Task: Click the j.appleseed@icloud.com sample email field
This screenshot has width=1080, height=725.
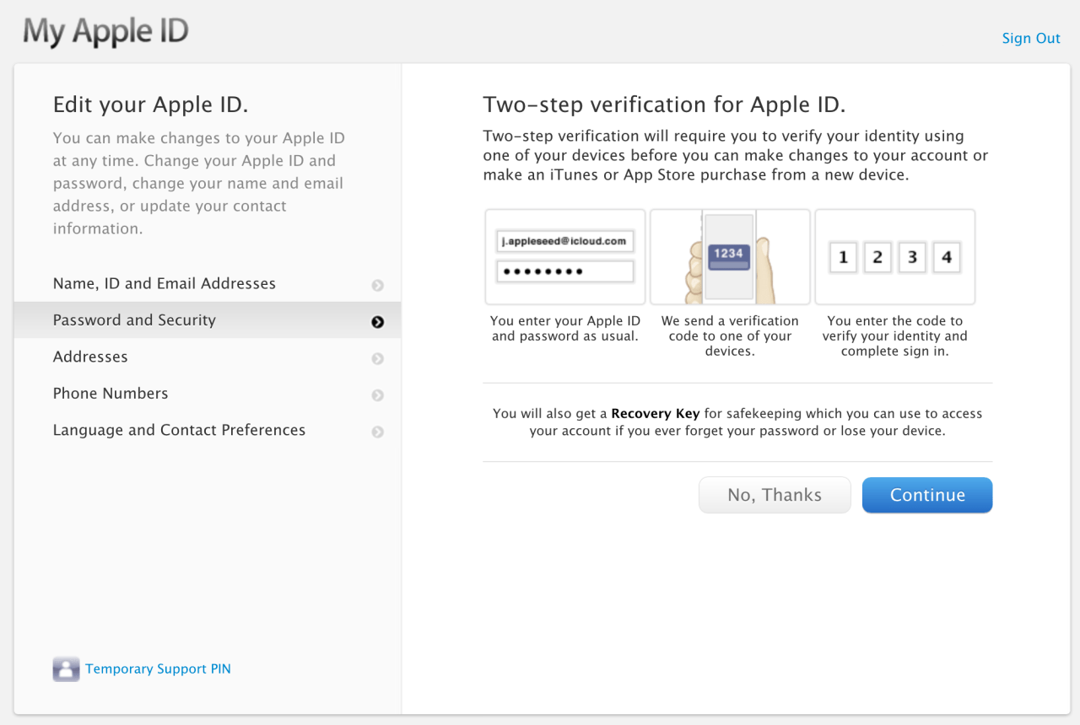Action: tap(564, 241)
